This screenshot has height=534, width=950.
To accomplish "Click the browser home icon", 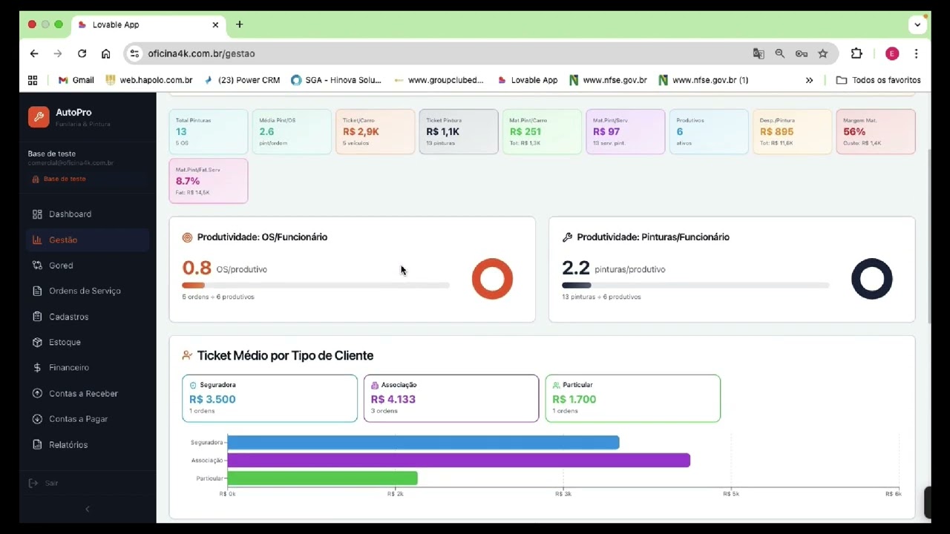I will pyautogui.click(x=106, y=53).
